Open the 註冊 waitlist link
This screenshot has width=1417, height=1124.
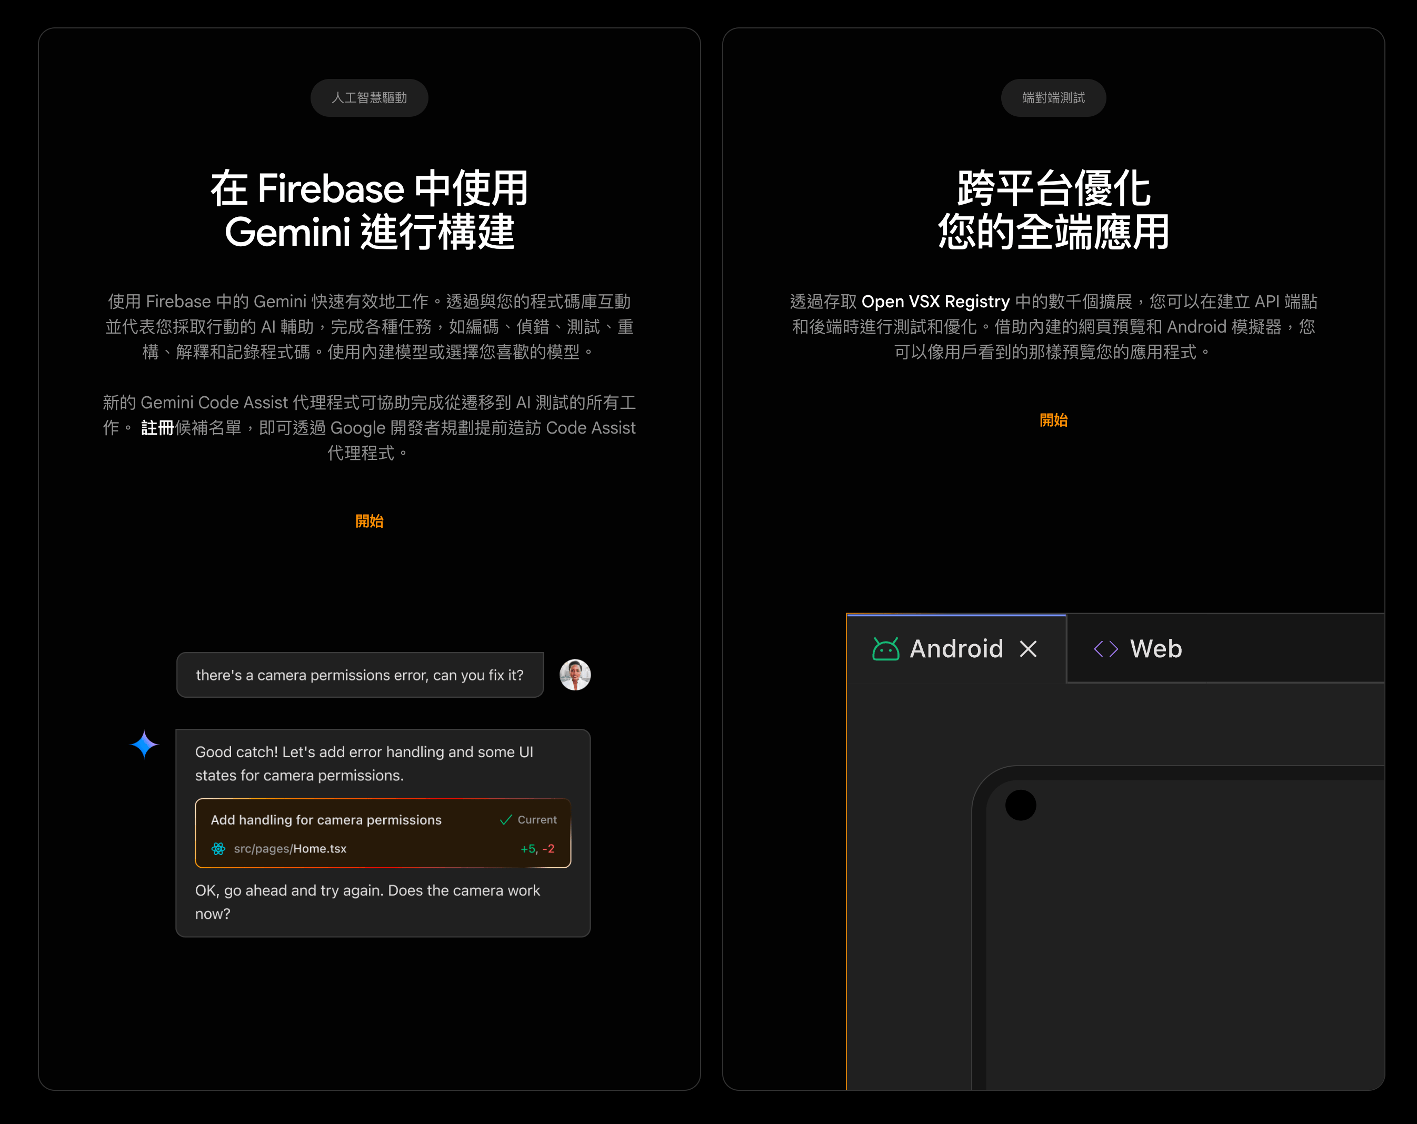pyautogui.click(x=157, y=428)
